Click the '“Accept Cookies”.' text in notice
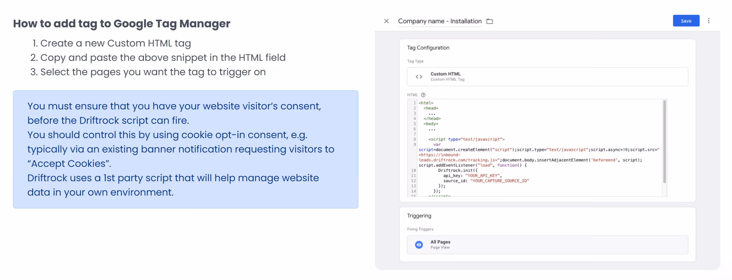 pos(69,164)
